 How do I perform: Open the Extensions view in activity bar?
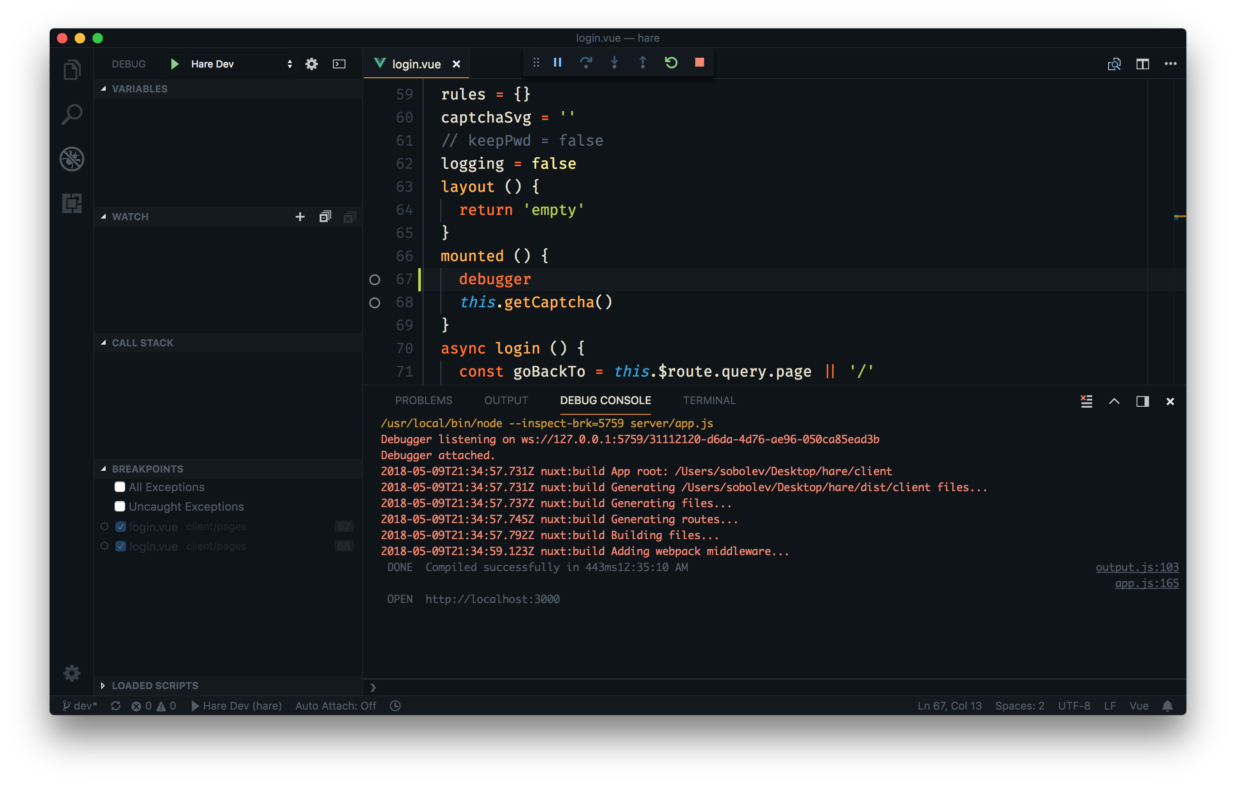72,203
